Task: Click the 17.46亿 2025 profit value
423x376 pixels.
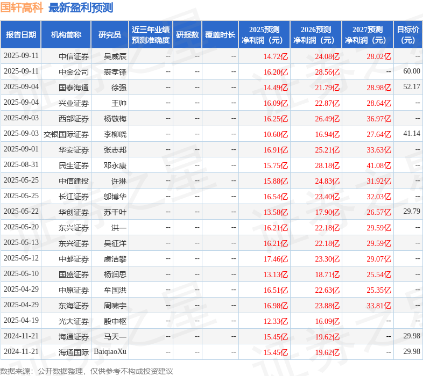Action: pyautogui.click(x=276, y=259)
